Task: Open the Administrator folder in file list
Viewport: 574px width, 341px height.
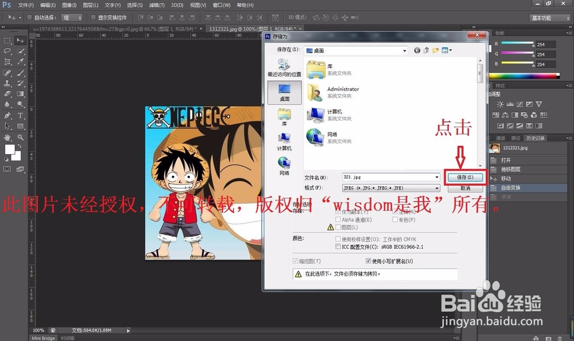Action: [x=334, y=92]
